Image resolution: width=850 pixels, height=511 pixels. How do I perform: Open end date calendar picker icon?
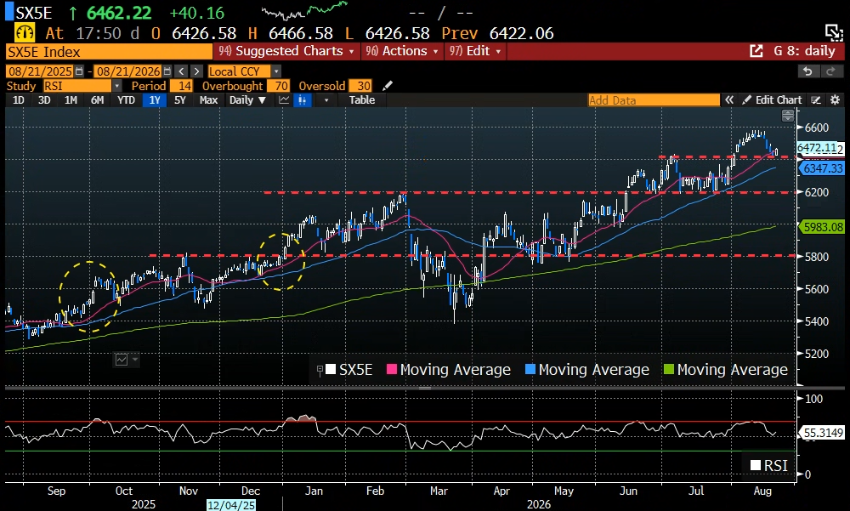[x=167, y=71]
